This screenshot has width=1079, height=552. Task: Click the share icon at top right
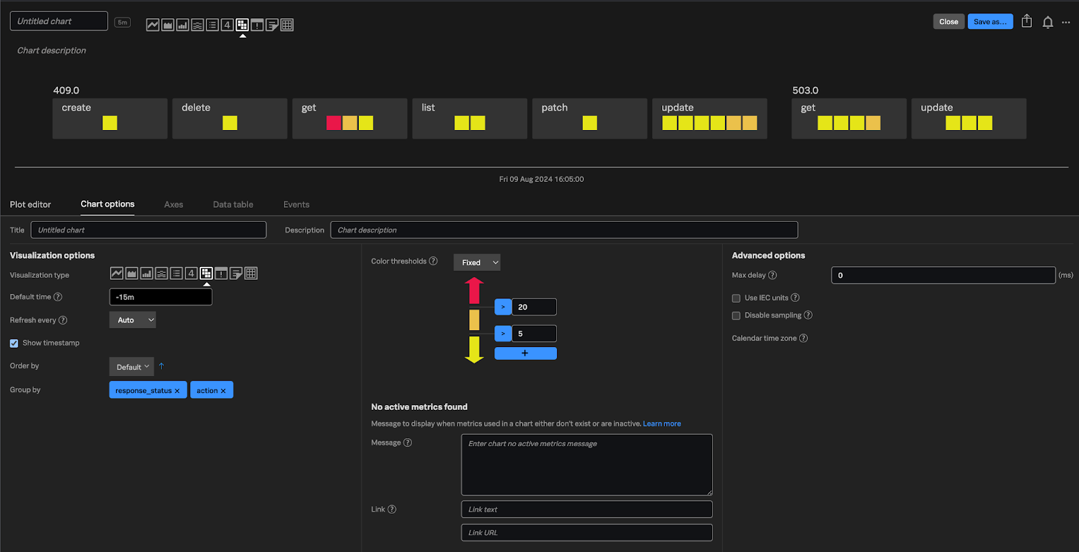1026,22
